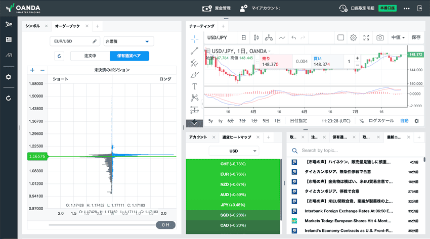Switch to the オーダーブック tab
The width and height of the screenshot is (430, 239).
coord(67,26)
